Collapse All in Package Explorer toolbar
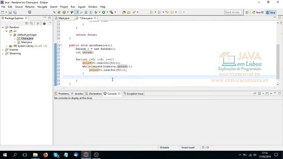This screenshot has height=159, width=283. pyautogui.click(x=27, y=23)
